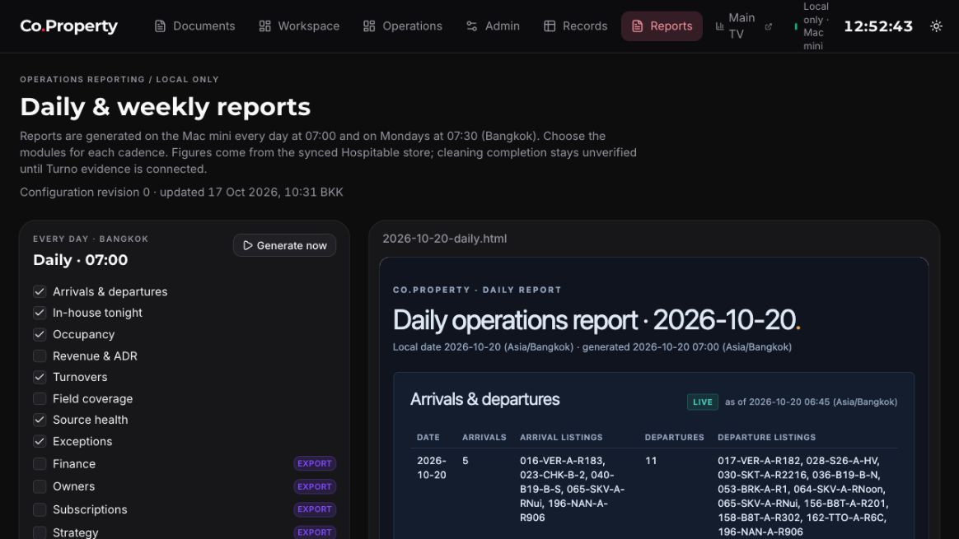Click the Main TV bar-chart icon
The width and height of the screenshot is (959, 539).
[x=720, y=26]
